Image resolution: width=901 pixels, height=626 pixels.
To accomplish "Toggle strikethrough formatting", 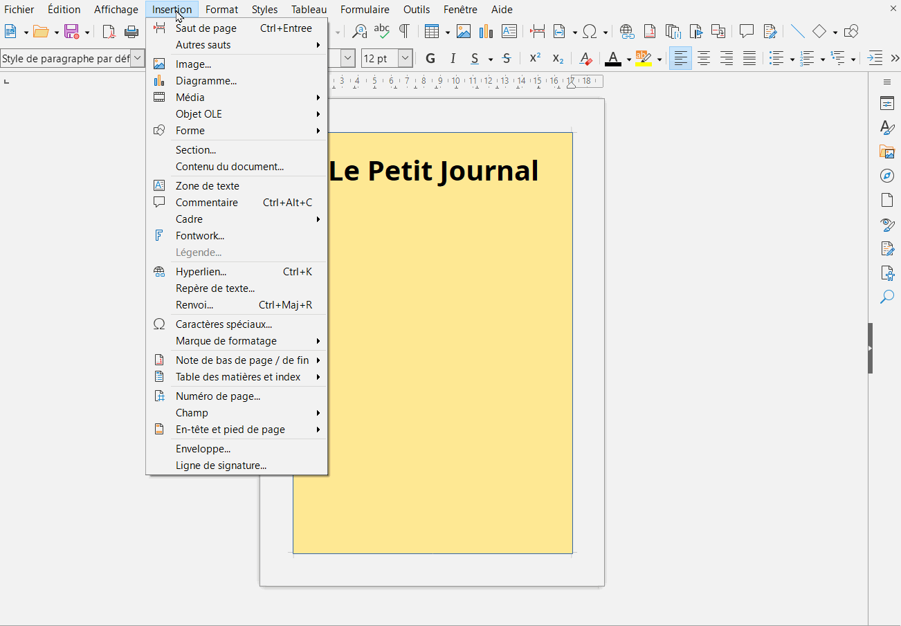I will tap(507, 59).
